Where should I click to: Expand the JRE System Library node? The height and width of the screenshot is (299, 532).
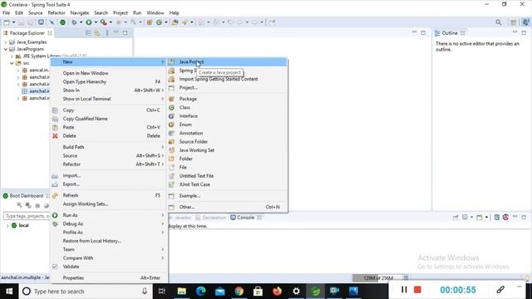12,56
